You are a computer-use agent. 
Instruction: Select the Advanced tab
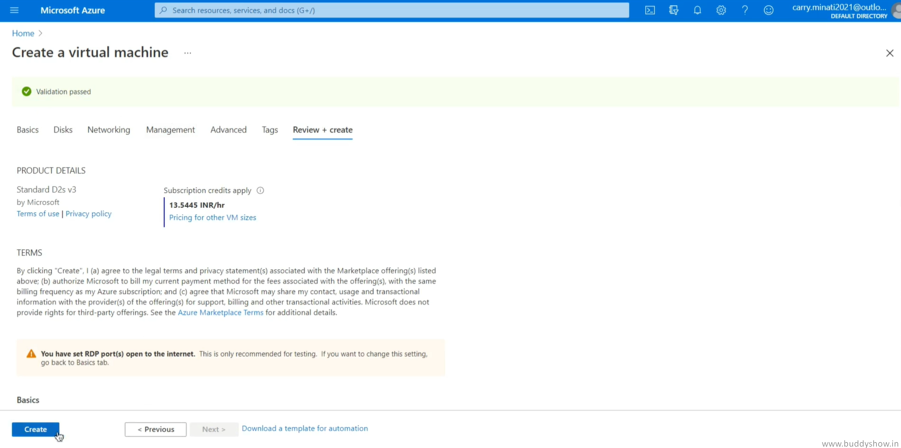pos(229,130)
